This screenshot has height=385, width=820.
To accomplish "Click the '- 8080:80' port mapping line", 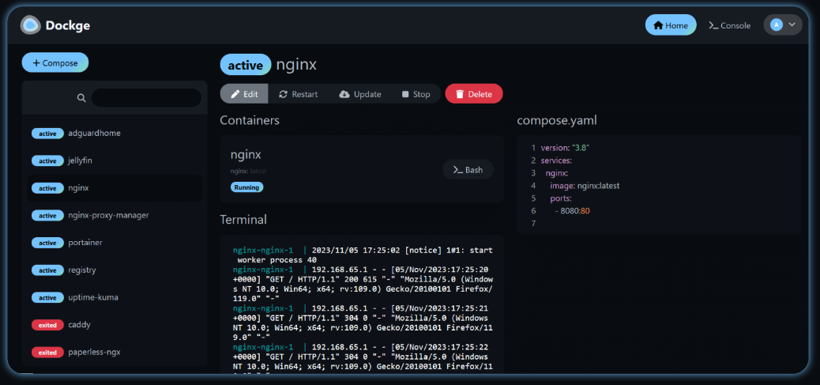I will click(573, 211).
